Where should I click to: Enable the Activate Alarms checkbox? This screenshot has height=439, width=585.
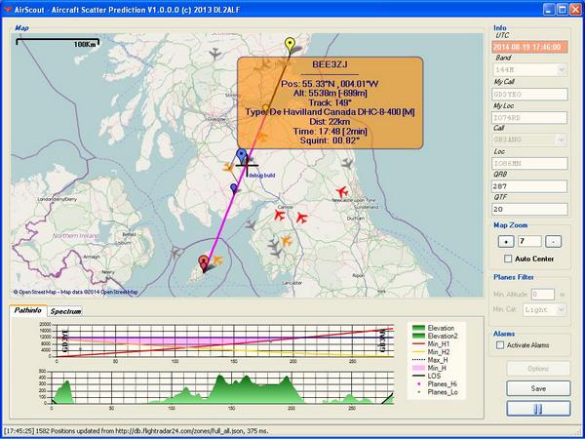click(500, 345)
